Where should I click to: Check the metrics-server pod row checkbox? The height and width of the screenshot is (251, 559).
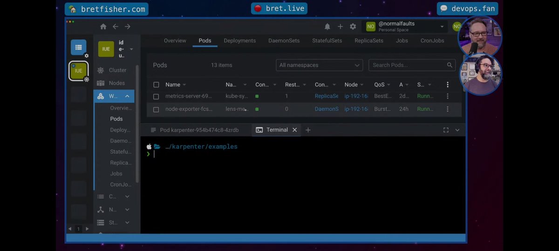(x=156, y=97)
